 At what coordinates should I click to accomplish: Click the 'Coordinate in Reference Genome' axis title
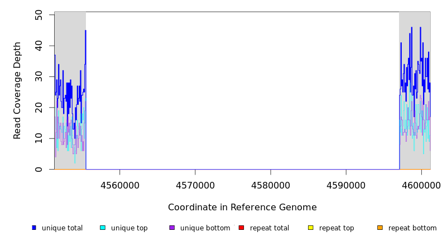[x=242, y=208]
